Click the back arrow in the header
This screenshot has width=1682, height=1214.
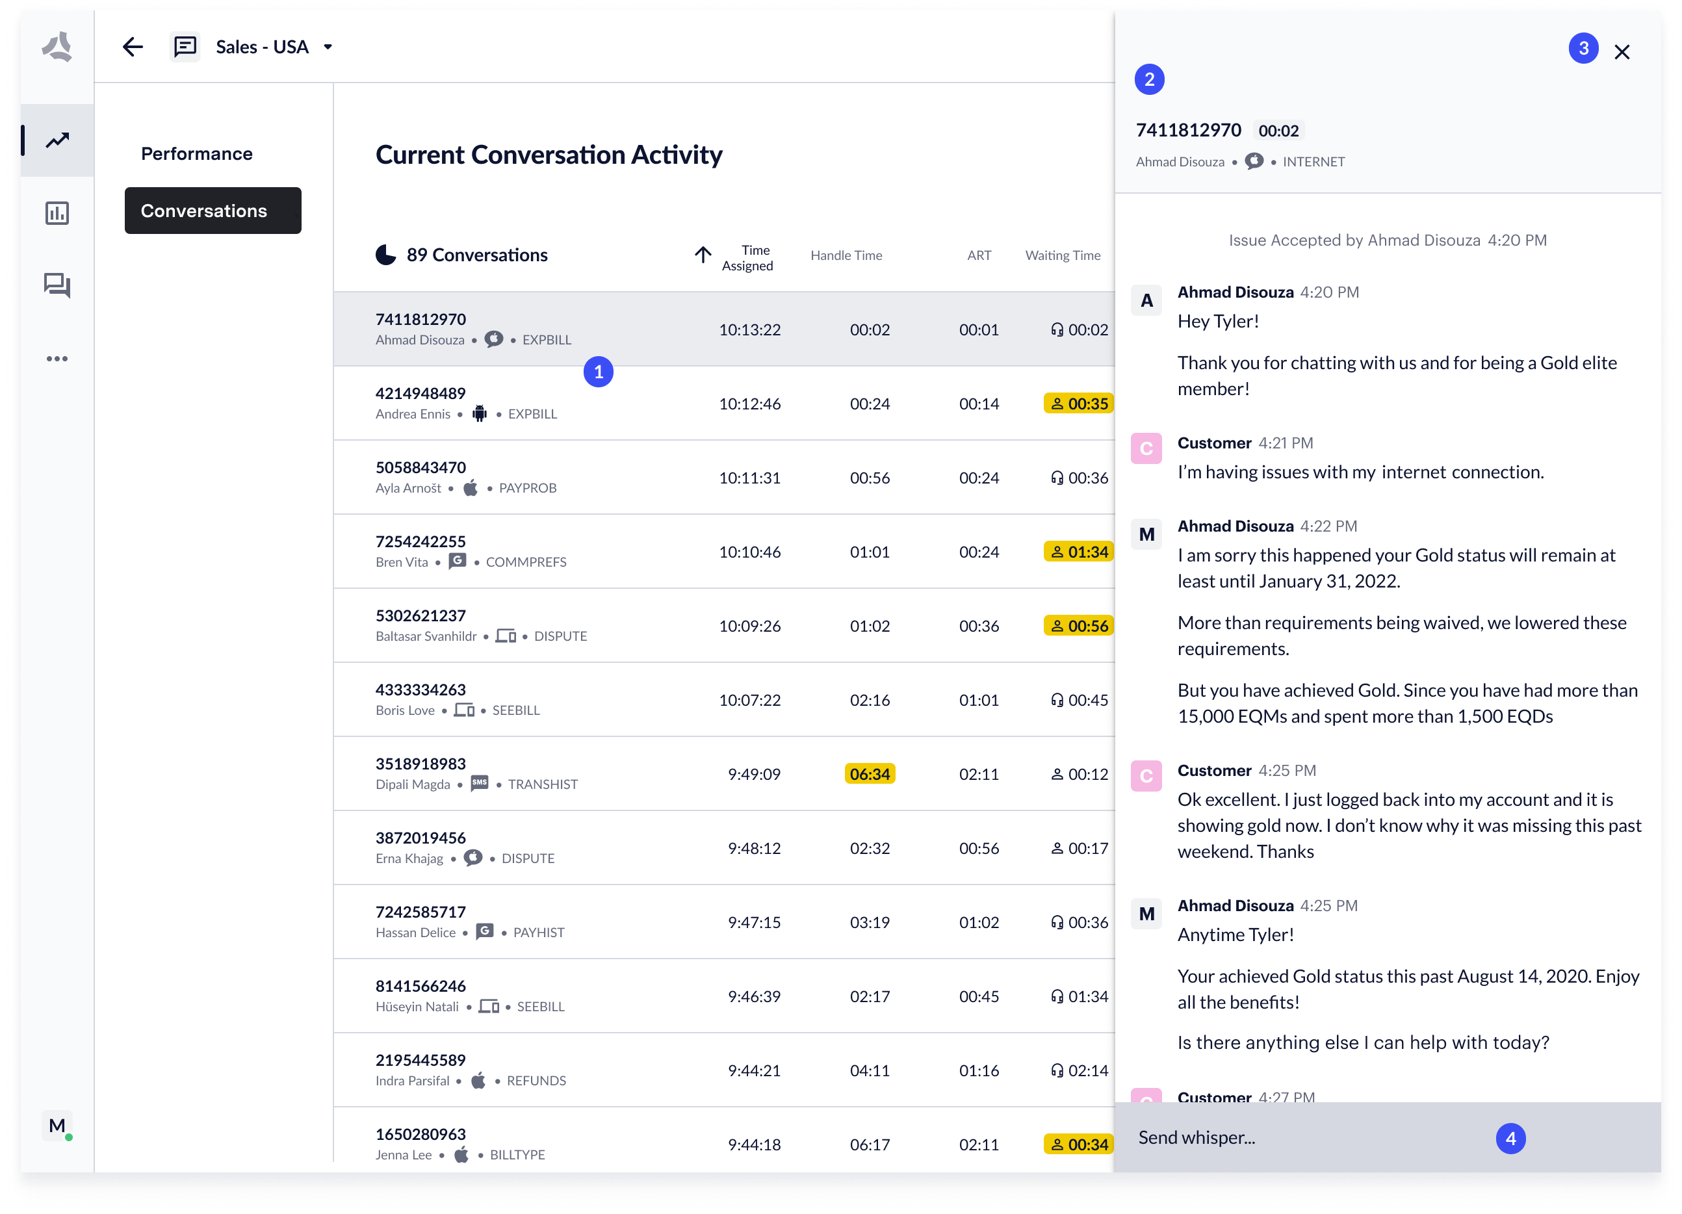133,47
